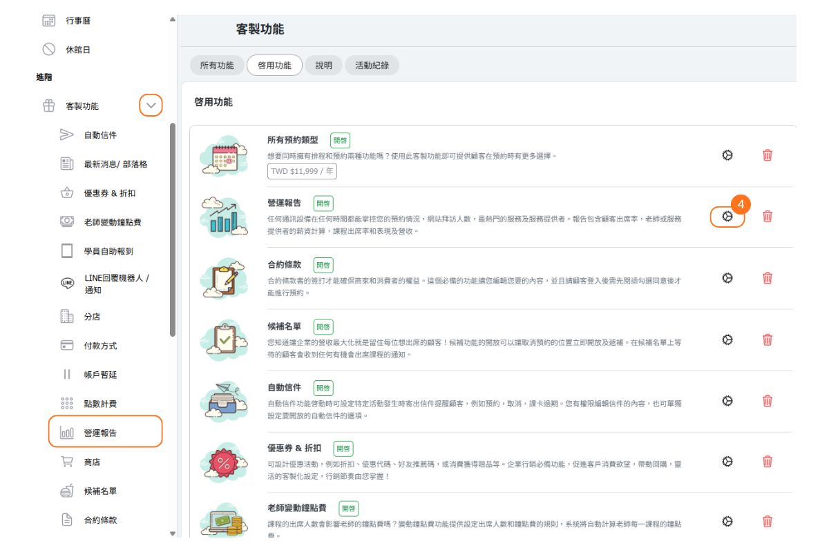The width and height of the screenshot is (829, 552).
Task: Collapse the 客製功能 sidebar section
Action: (151, 106)
